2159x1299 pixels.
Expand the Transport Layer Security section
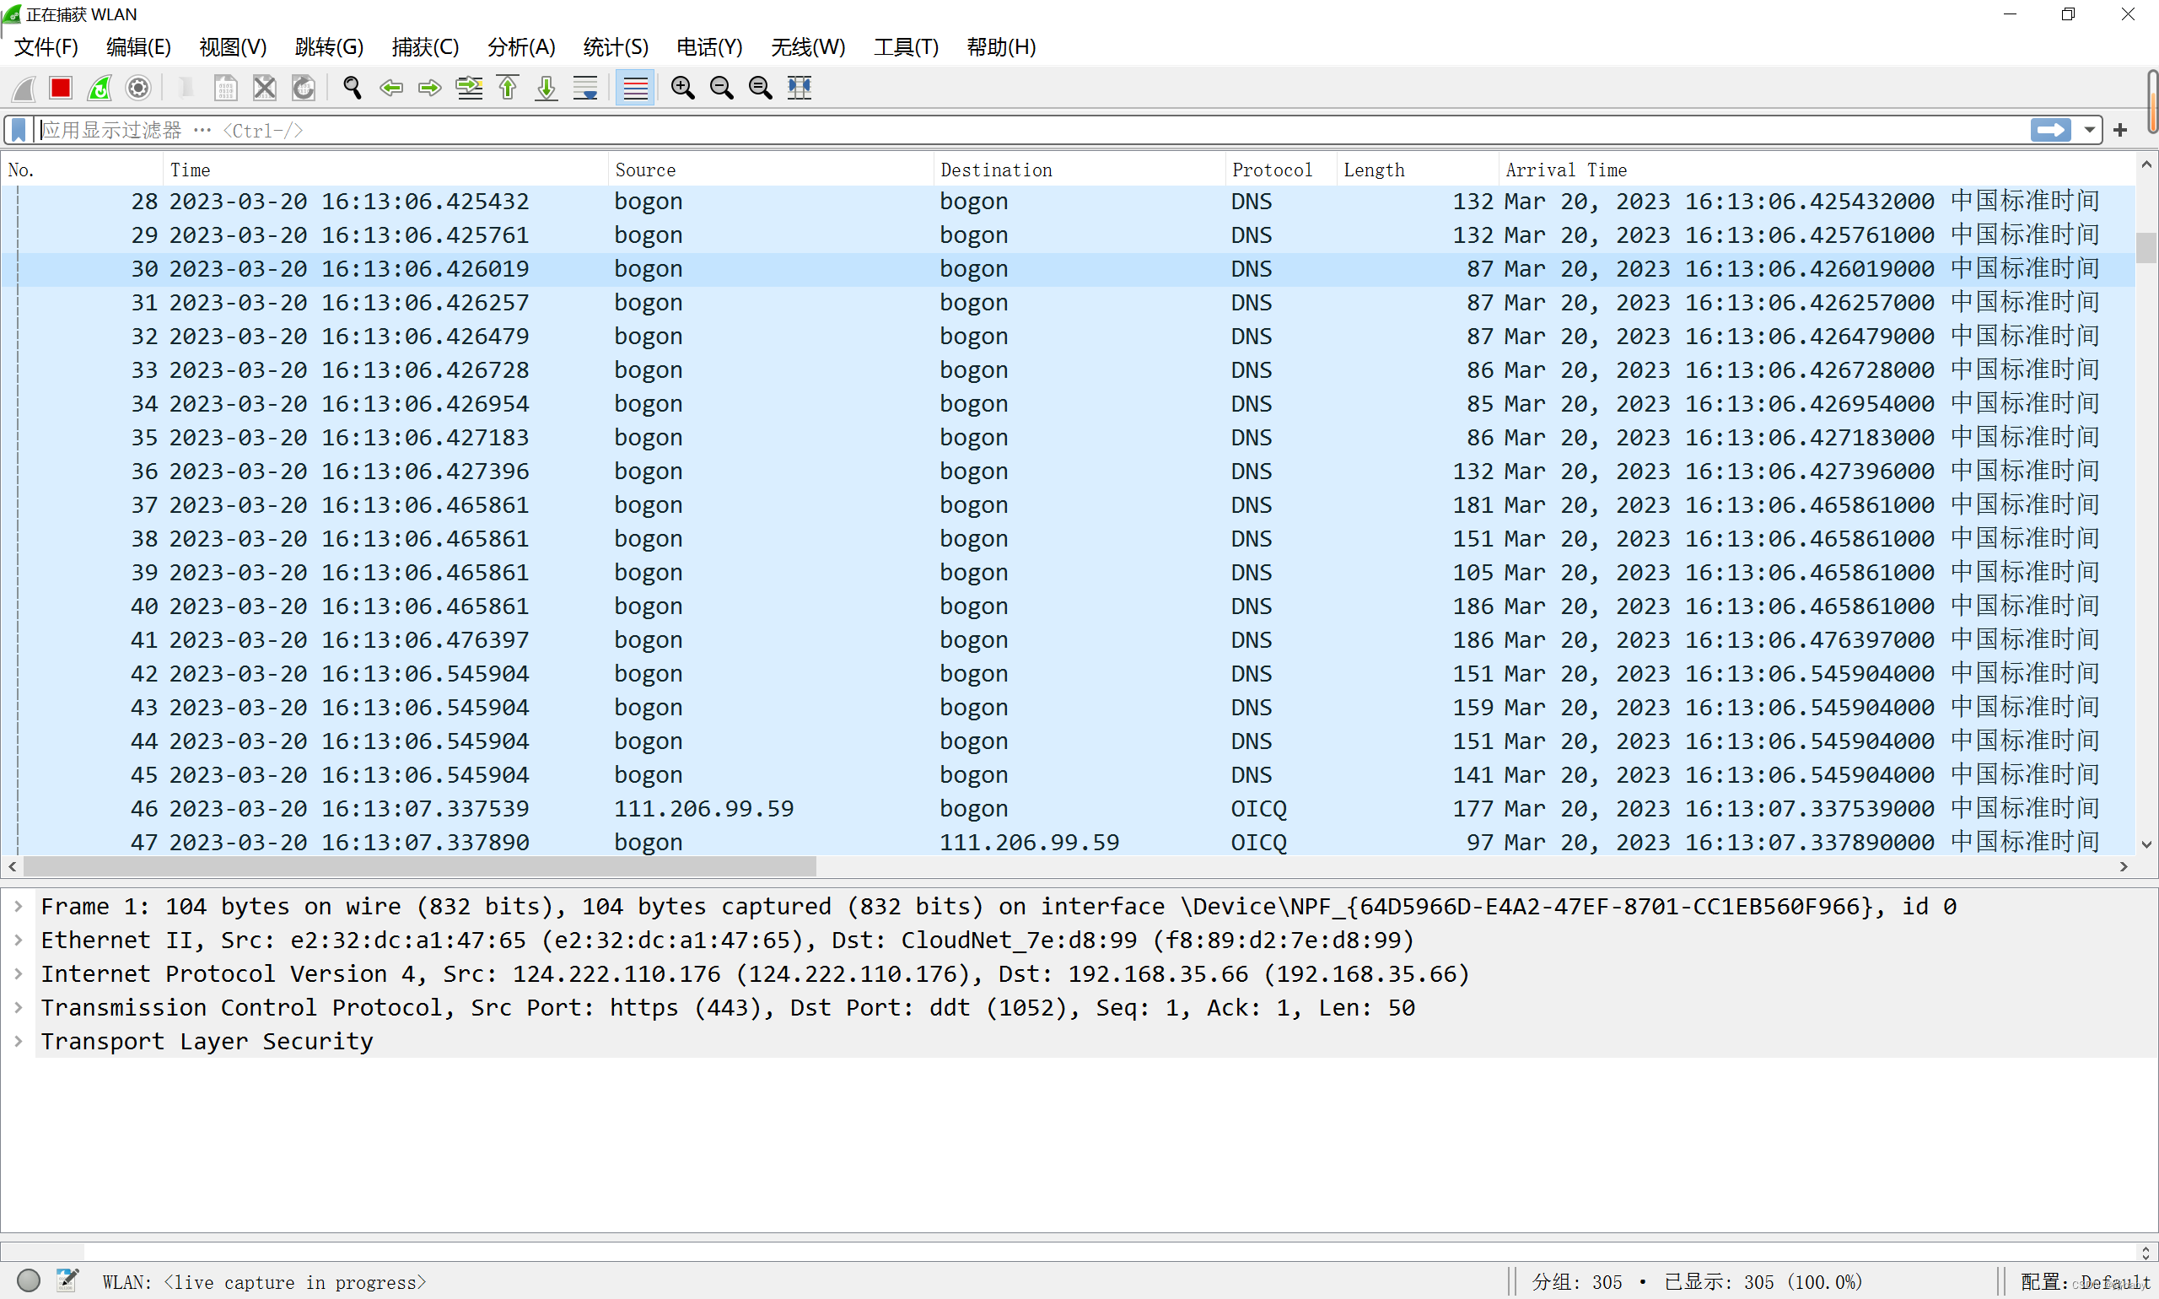pos(19,1042)
